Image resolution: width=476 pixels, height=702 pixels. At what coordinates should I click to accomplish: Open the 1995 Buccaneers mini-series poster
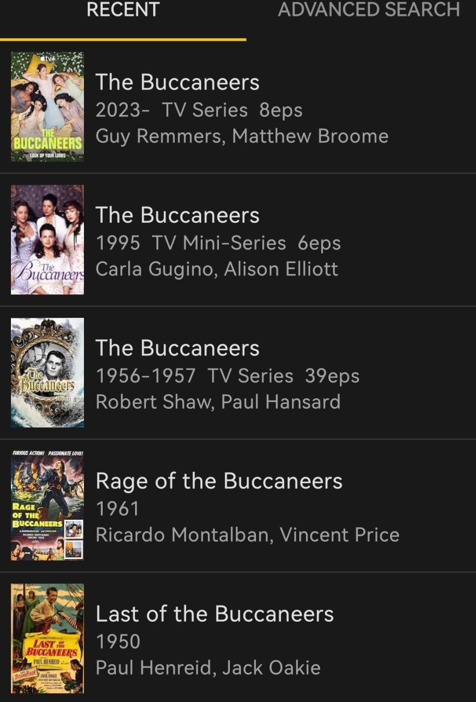coord(47,240)
